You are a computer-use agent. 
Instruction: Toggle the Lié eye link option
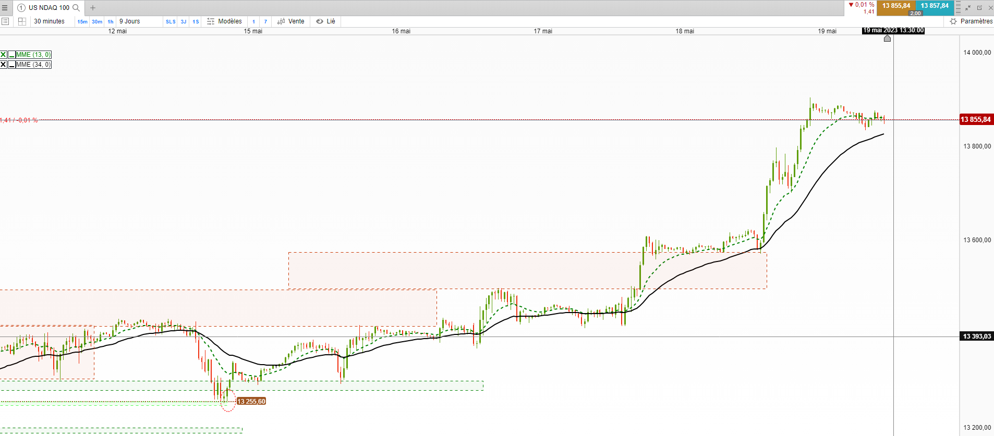[x=325, y=21]
